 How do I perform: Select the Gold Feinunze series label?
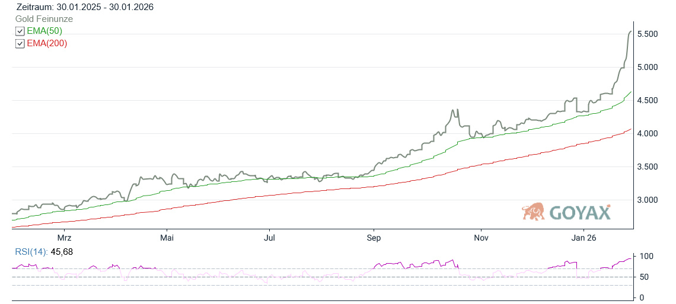44,19
